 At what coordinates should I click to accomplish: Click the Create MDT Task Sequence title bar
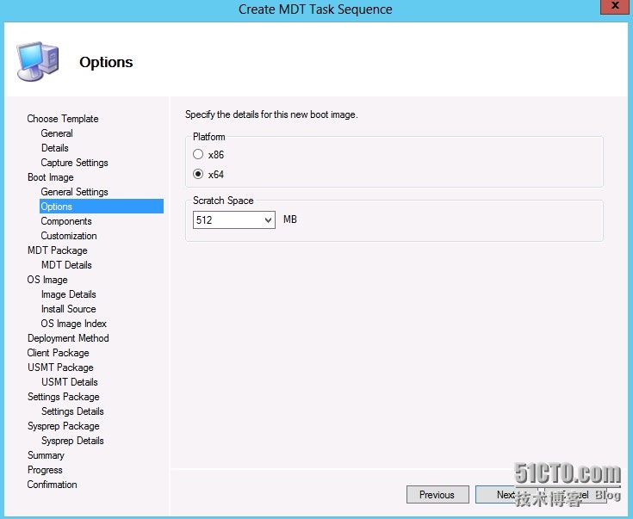[x=315, y=9]
